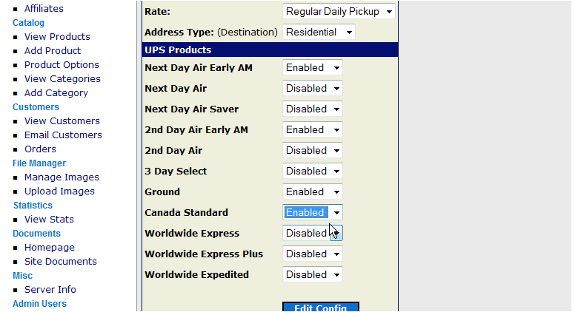Image resolution: width=575 pixels, height=312 pixels.
Task: Open the Worldwide Express Plus dropdown
Action: click(313, 254)
